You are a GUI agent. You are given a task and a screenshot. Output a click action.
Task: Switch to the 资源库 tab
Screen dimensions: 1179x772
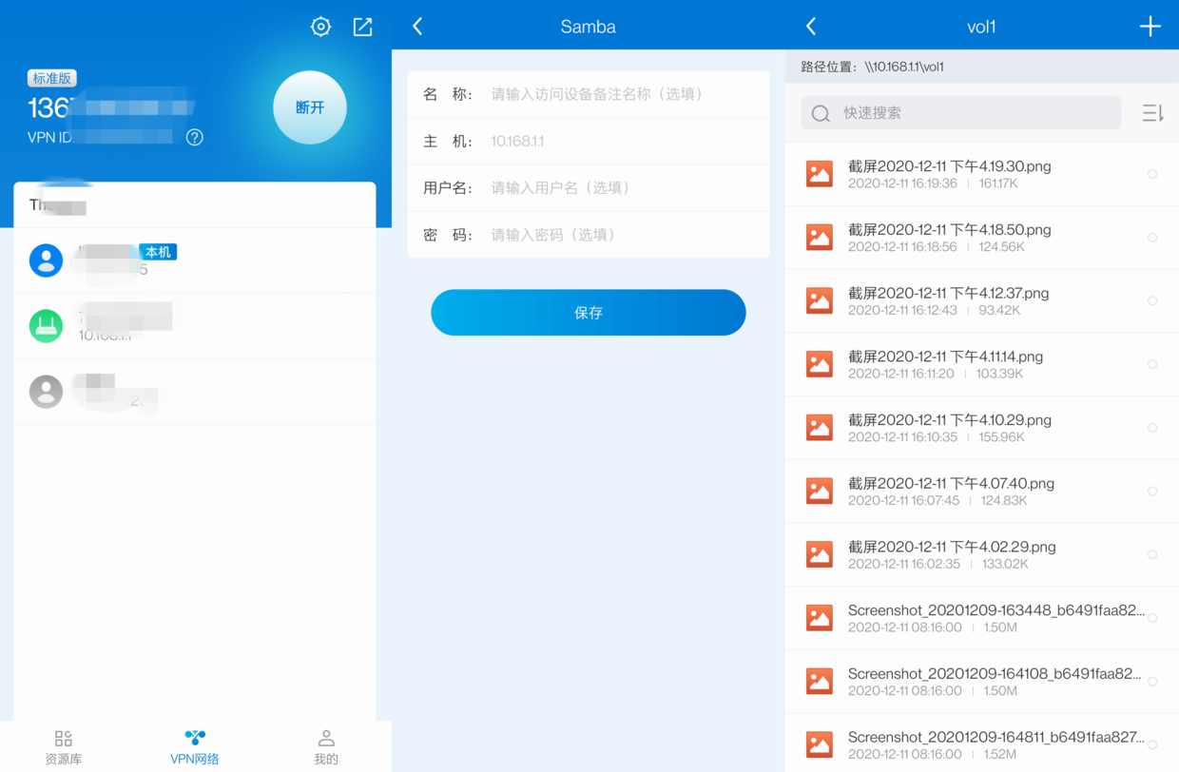point(64,748)
